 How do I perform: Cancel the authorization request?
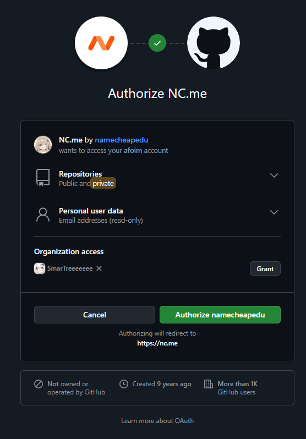pyautogui.click(x=95, y=315)
